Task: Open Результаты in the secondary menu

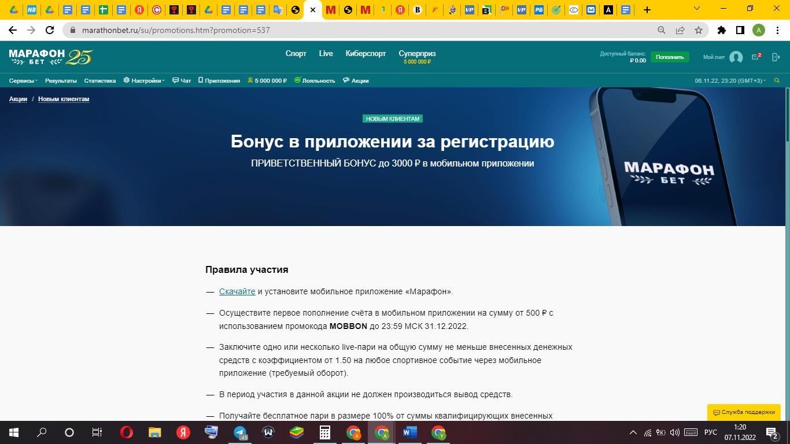Action: pos(61,81)
